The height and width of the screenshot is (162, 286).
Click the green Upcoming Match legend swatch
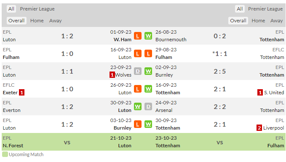pyautogui.click(x=5, y=154)
